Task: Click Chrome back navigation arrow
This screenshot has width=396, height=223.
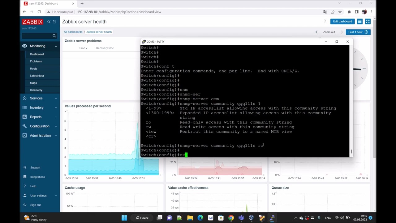Action: coord(24,12)
